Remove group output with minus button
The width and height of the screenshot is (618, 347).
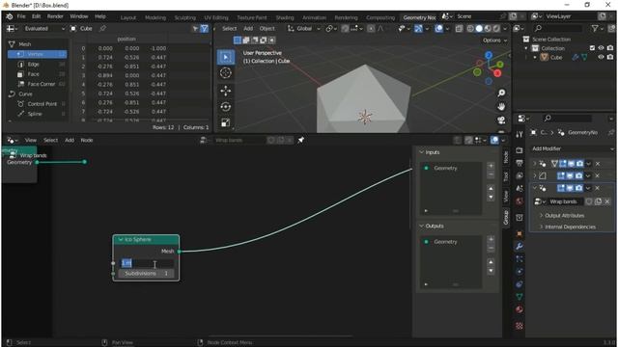pos(491,249)
